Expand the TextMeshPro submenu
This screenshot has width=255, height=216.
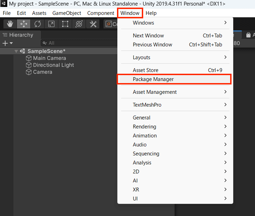(175, 105)
